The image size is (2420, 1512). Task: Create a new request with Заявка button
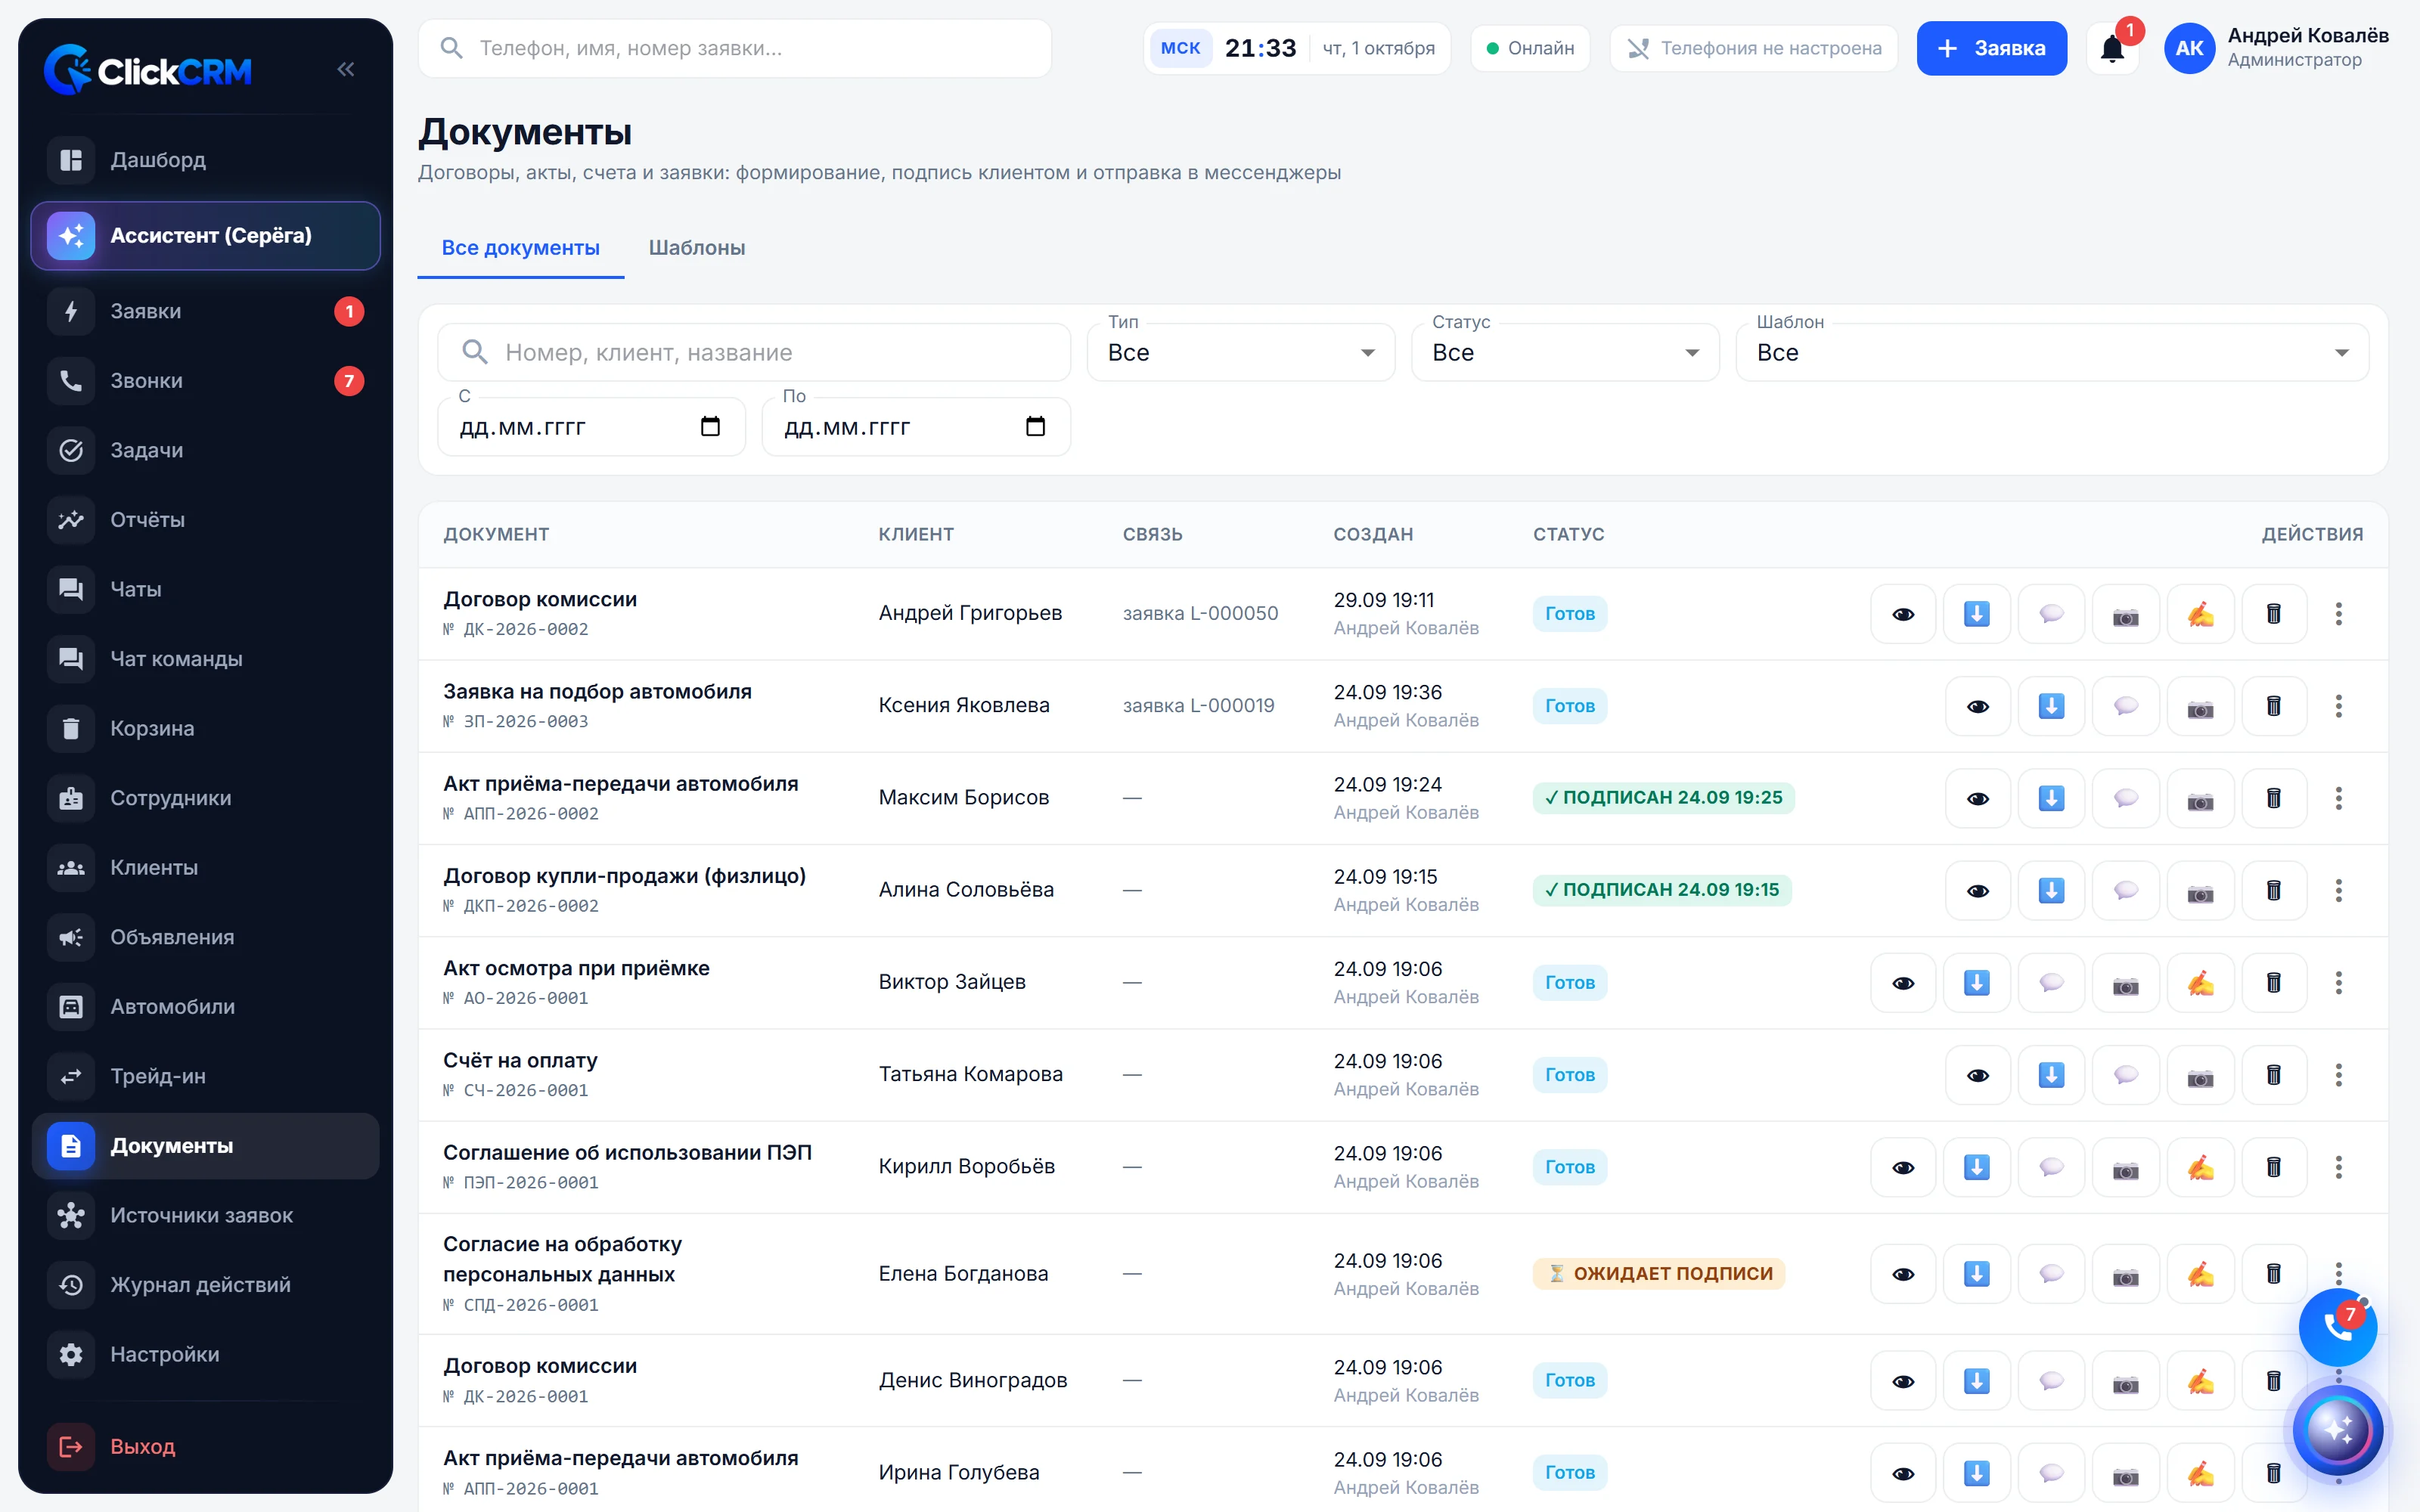coord(1991,48)
